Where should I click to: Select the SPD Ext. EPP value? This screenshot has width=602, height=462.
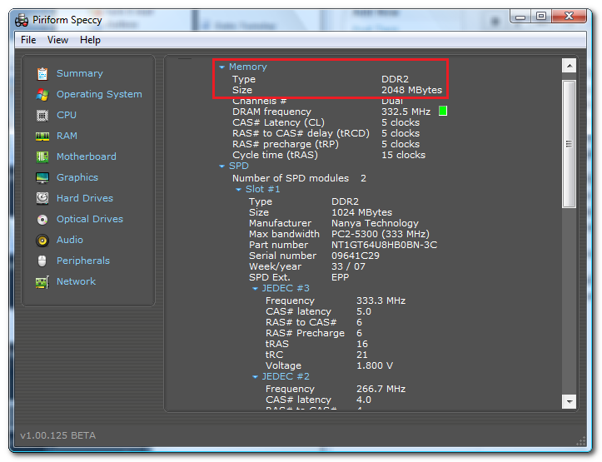(x=341, y=277)
